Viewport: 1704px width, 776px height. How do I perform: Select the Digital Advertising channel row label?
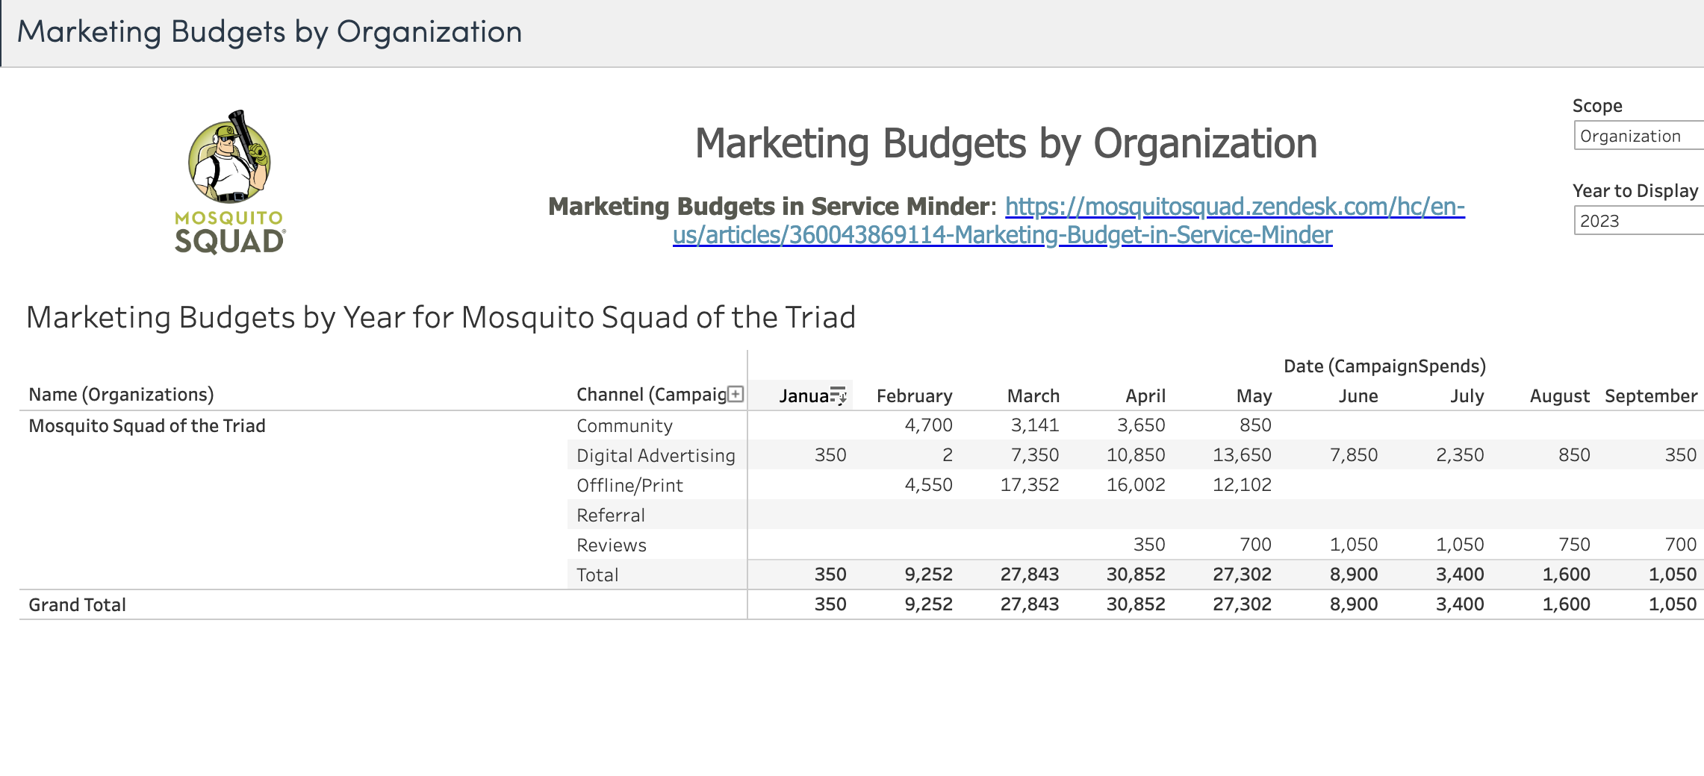tap(656, 455)
